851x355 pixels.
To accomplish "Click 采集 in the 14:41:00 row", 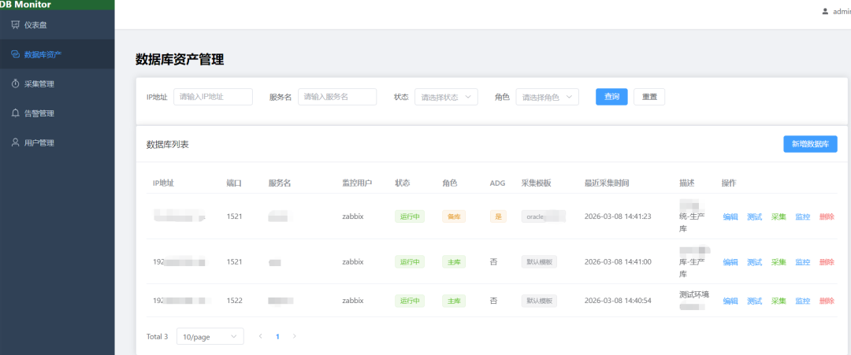I will point(779,262).
